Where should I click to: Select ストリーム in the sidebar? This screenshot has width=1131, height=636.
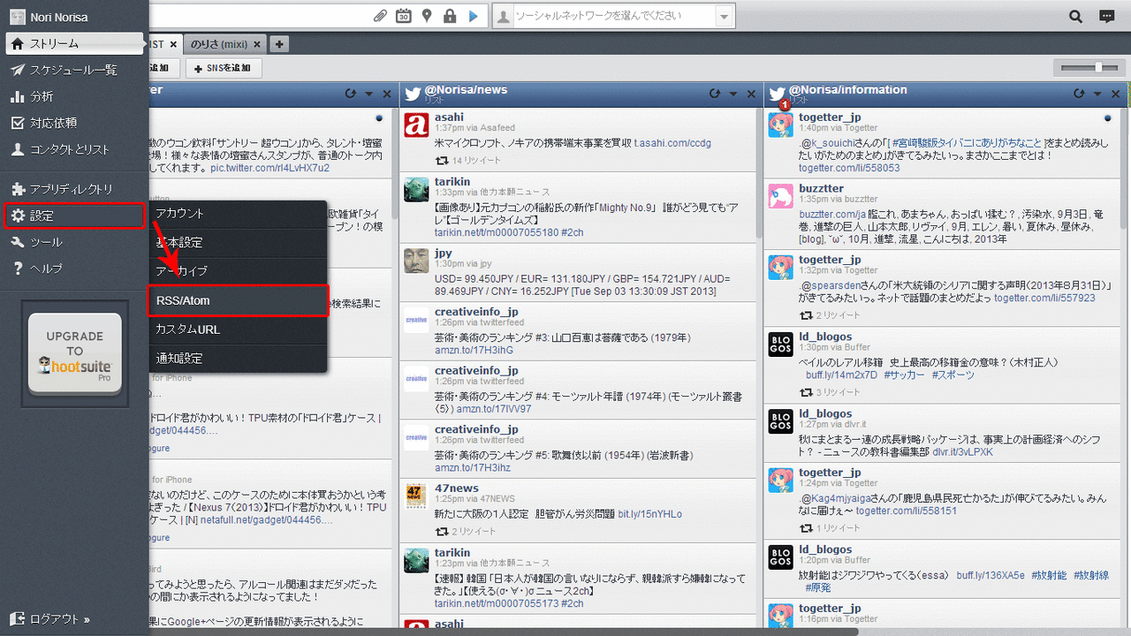pyautogui.click(x=74, y=43)
